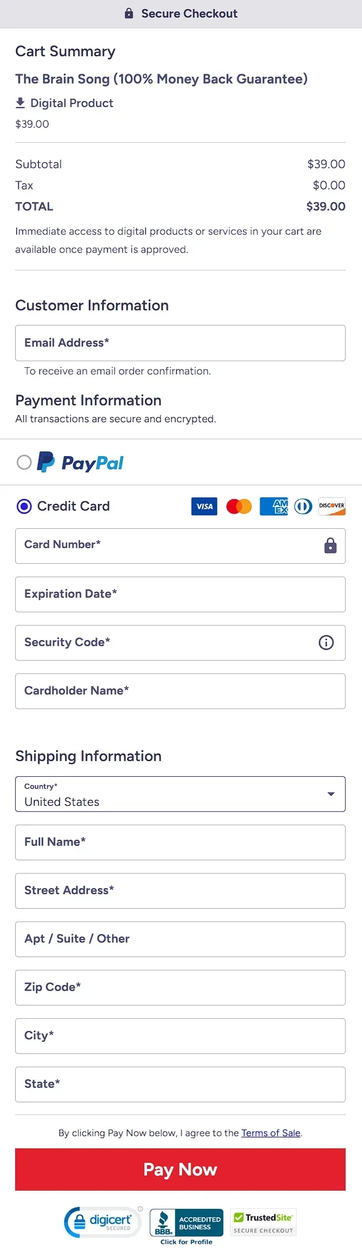The image size is (362, 1256).
Task: Select the Cardholder Name field
Action: 180,691
